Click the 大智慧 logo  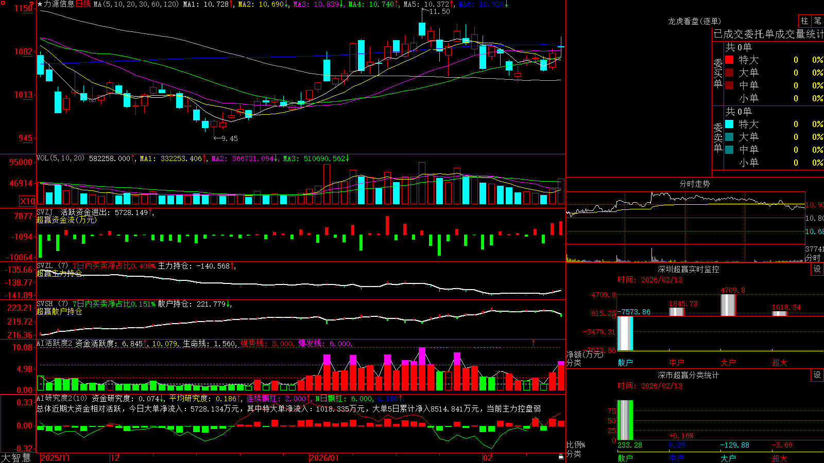(16, 458)
